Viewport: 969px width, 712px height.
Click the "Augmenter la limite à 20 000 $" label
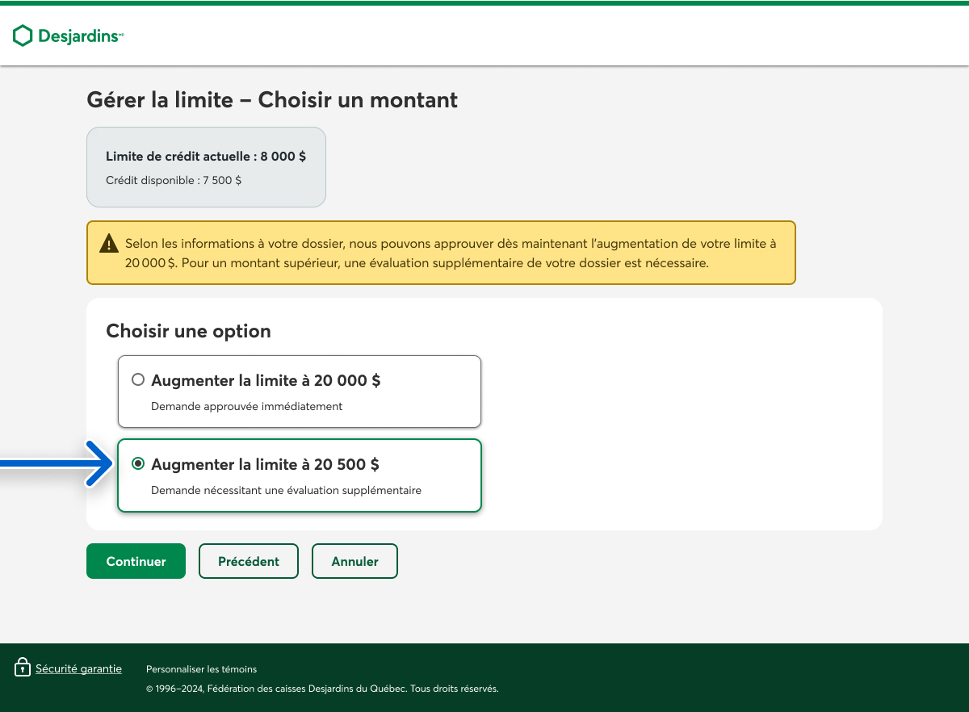coord(266,380)
